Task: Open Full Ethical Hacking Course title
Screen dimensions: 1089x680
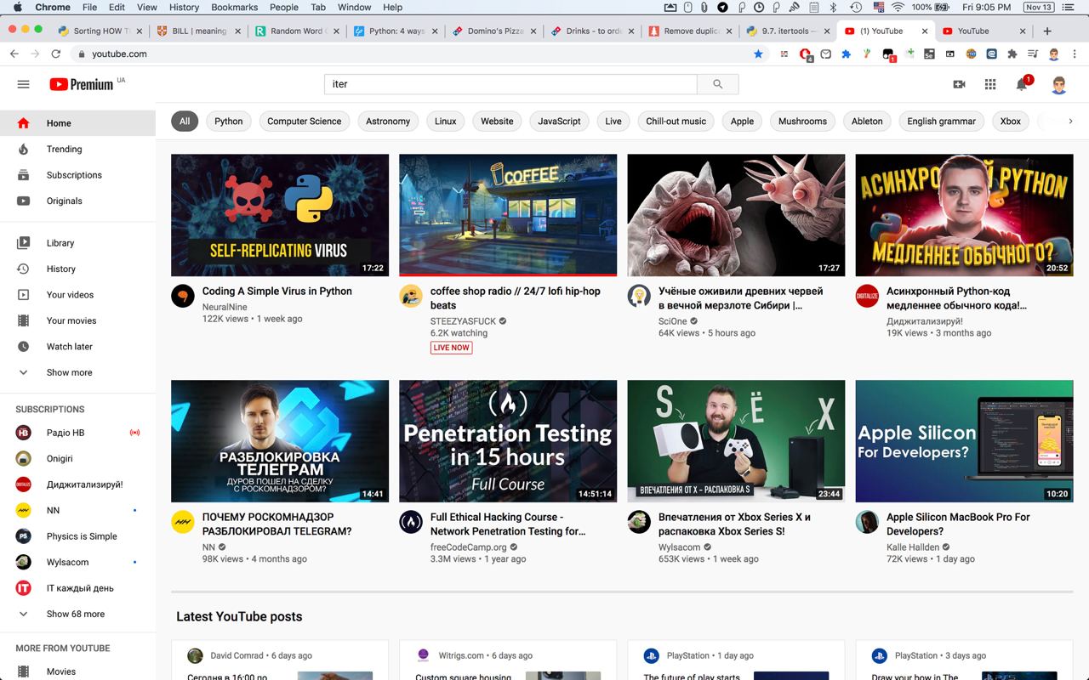Action: (508, 524)
